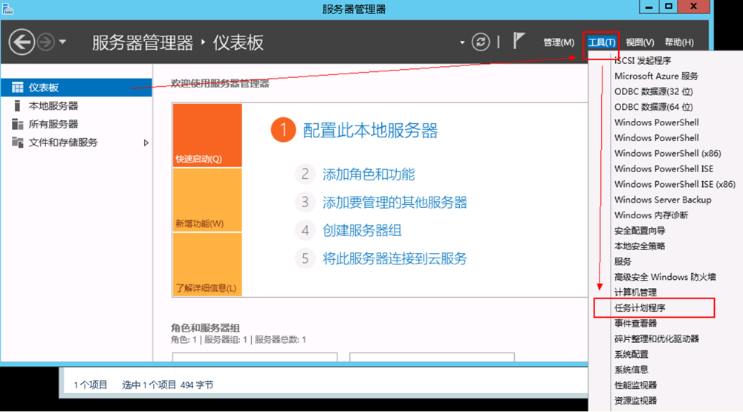Click the 添加角色和功能 link
Screen dimensions: 743x412
[x=369, y=174]
